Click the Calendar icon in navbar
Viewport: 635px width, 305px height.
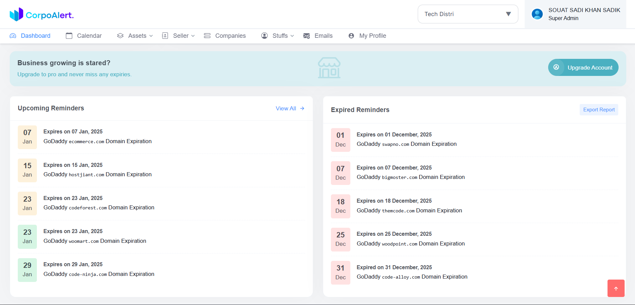69,36
